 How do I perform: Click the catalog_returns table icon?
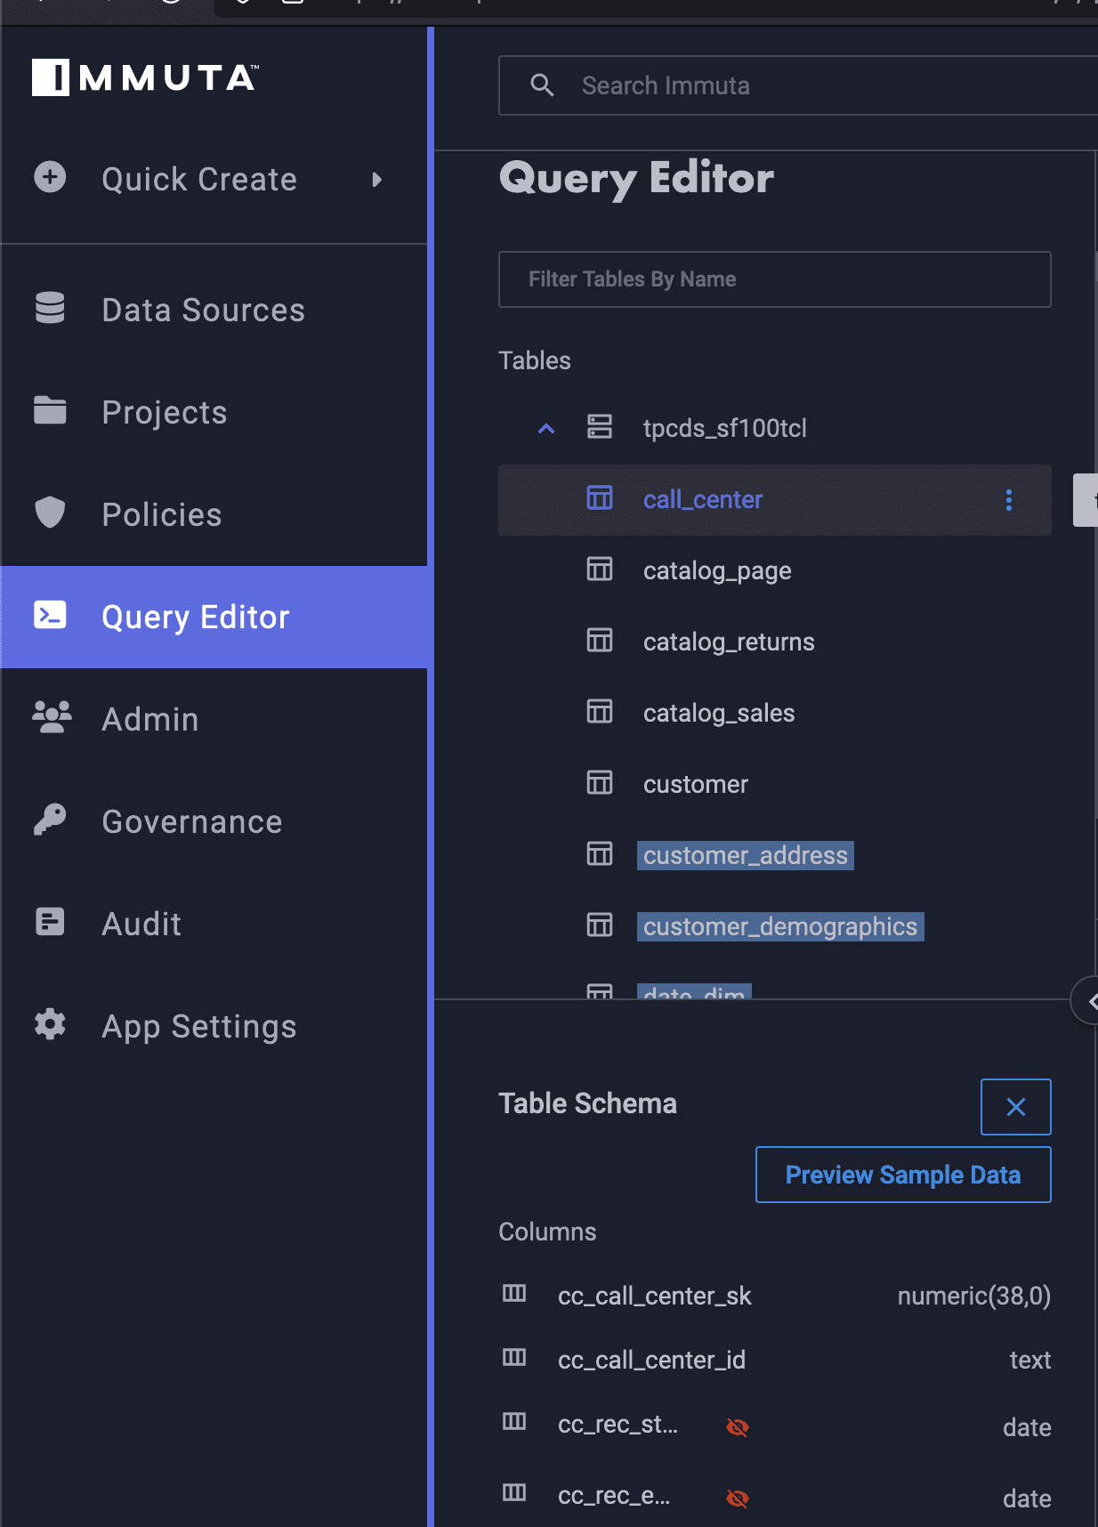[x=600, y=640]
